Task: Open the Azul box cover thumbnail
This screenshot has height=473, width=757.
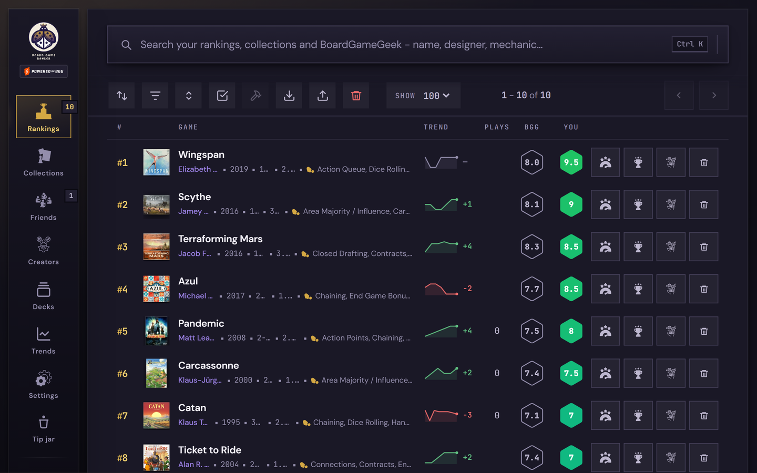Action: (157, 289)
